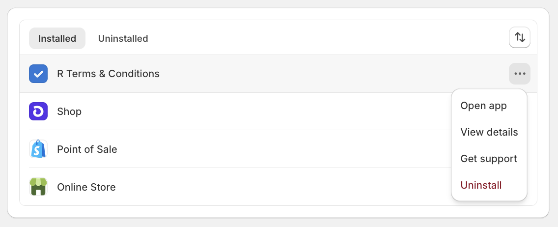
Task: Open the Point of Sale name link
Action: (x=87, y=149)
